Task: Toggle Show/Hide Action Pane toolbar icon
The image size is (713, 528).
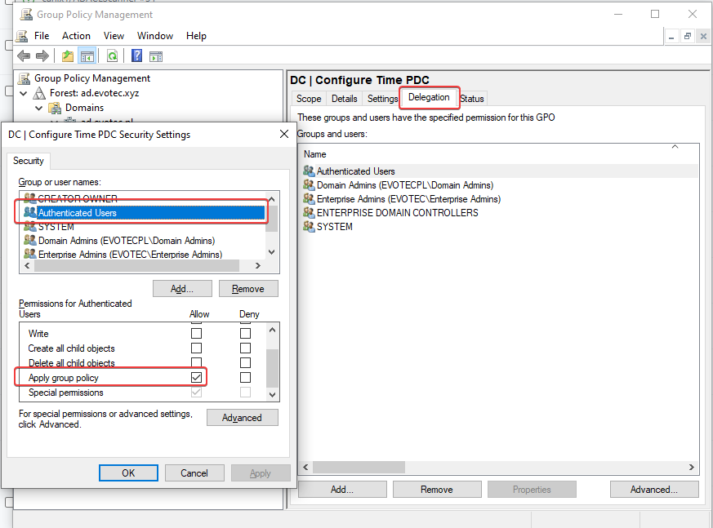Action: coord(155,55)
